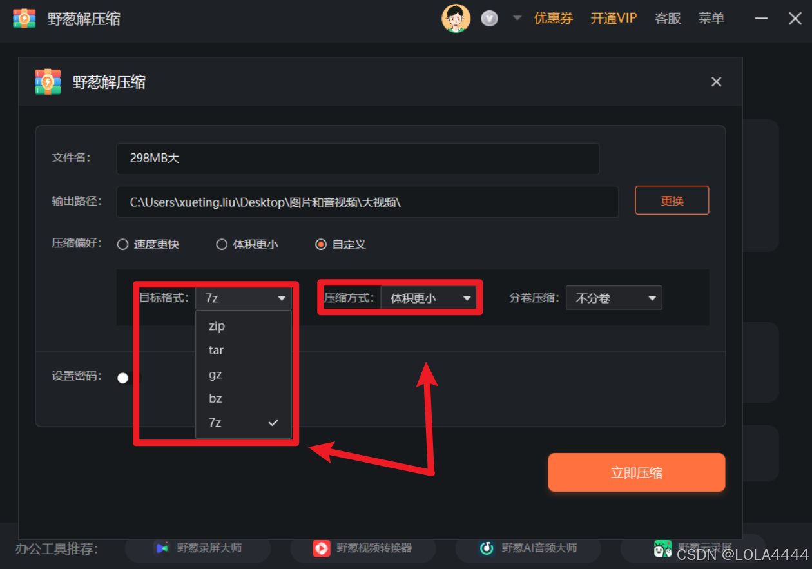Open the 分卷压缩 dropdown
812x569 pixels.
(x=614, y=298)
